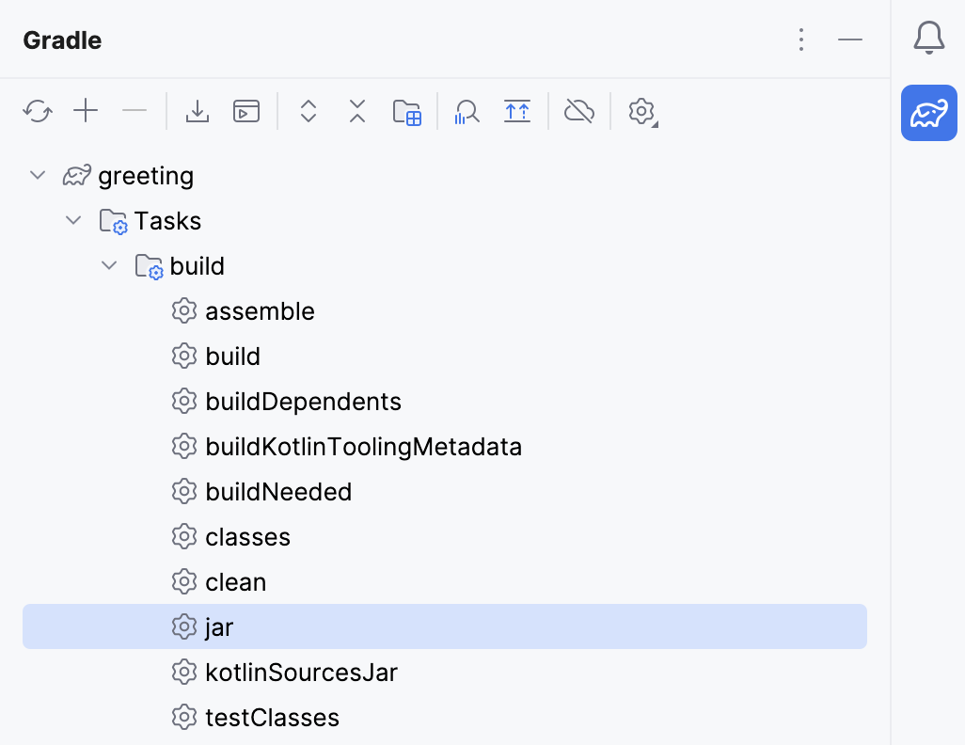Collapse the greeting project node
Image resolution: width=965 pixels, height=745 pixels.
coord(38,175)
